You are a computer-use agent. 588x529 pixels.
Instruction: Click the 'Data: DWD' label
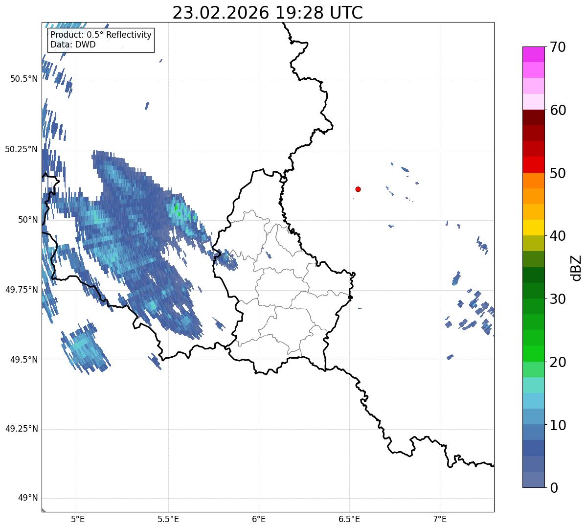tap(73, 45)
